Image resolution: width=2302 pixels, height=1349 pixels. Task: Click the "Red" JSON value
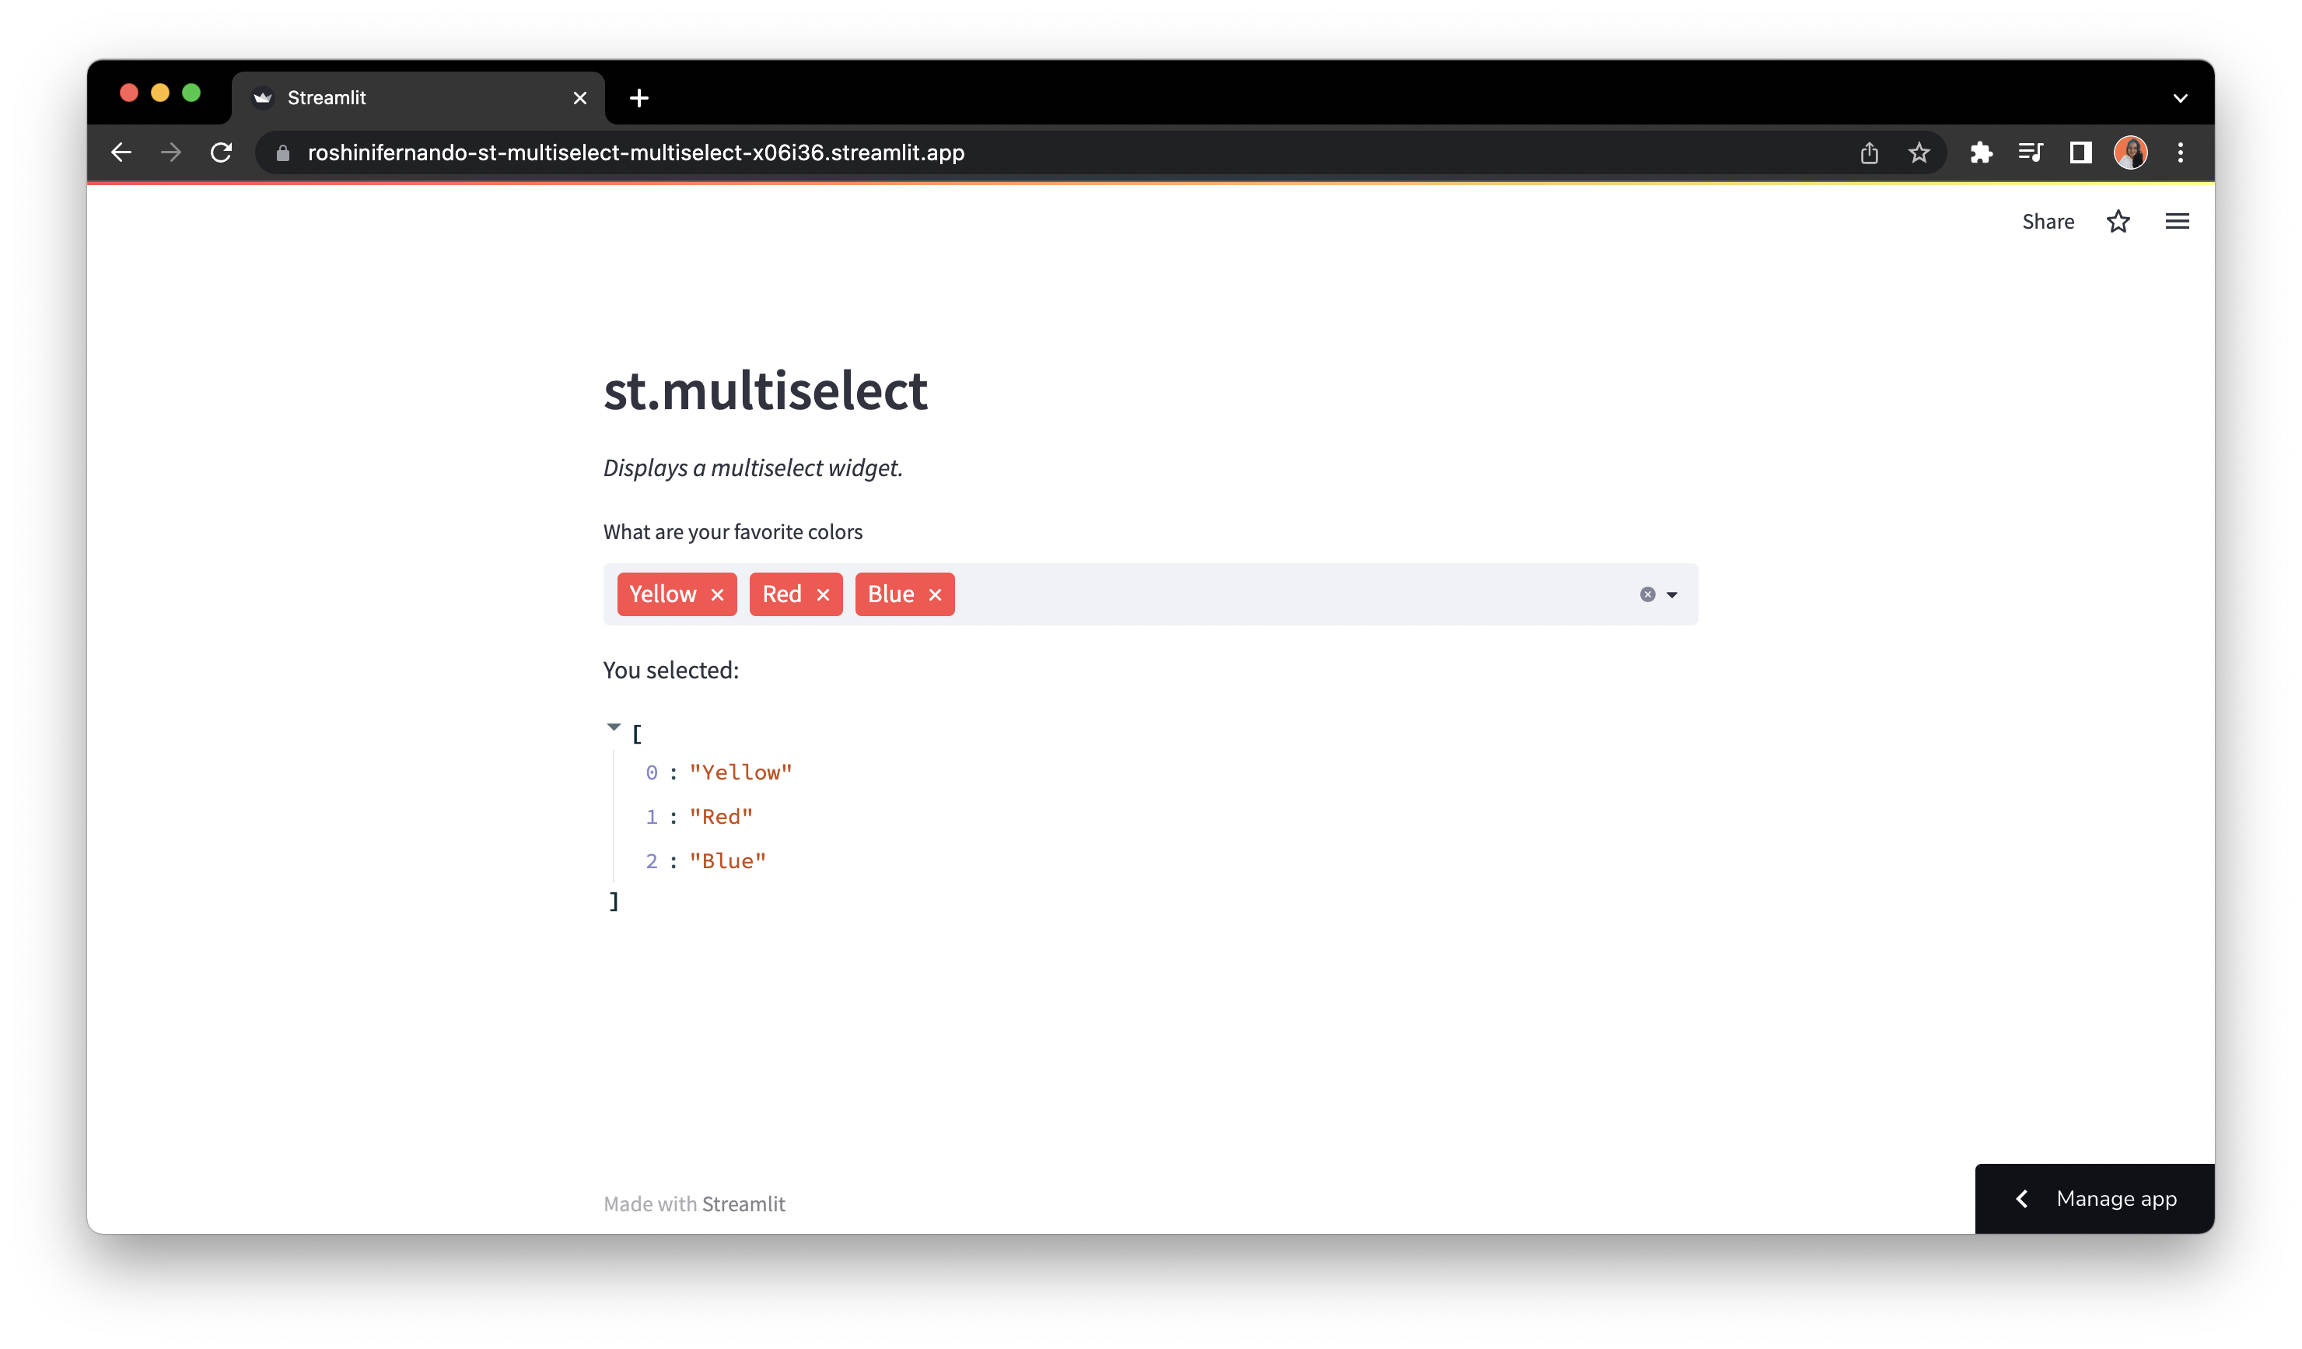[721, 817]
